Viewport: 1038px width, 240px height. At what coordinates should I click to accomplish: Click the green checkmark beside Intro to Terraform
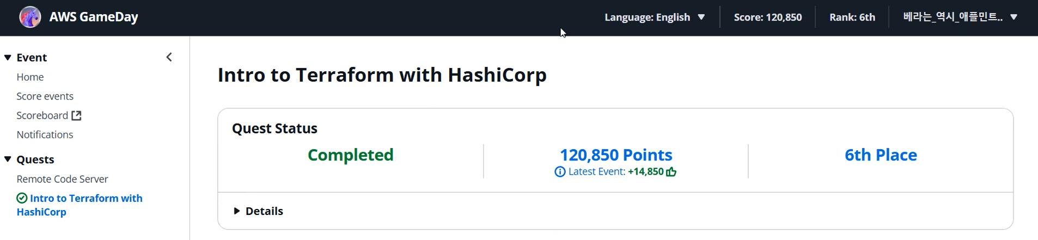[x=22, y=198]
